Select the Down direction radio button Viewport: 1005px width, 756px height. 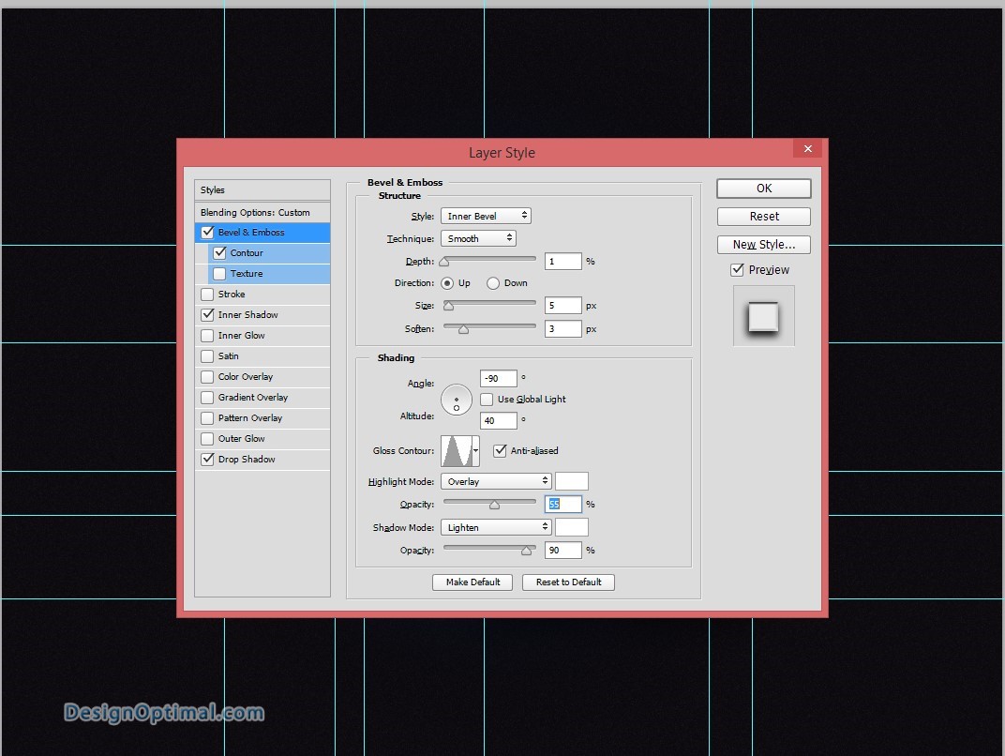[493, 283]
